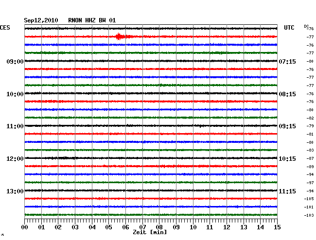This screenshot has width=316, height=240.
Task: Select the station label RNON HHZ BW 01
Action: click(x=92, y=20)
